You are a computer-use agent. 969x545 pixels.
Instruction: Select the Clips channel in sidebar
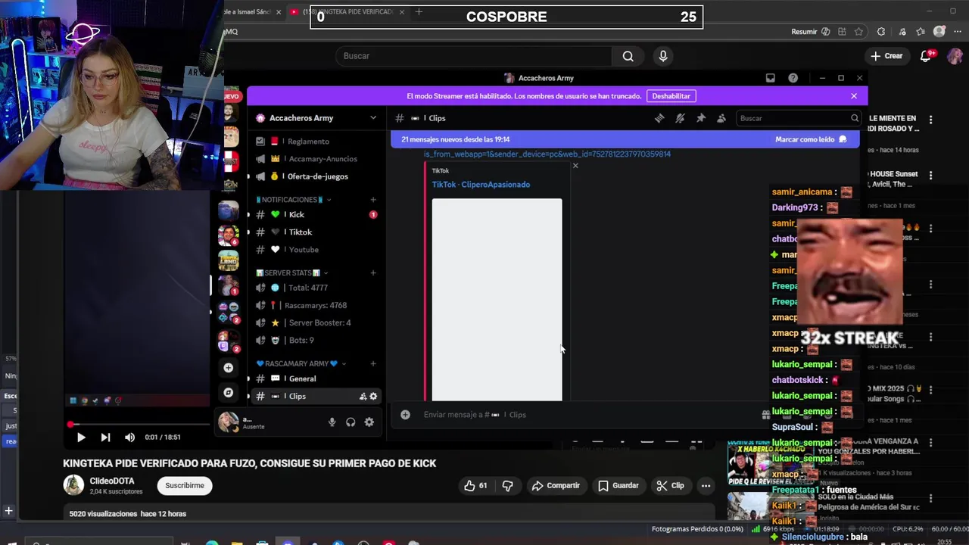point(315,396)
